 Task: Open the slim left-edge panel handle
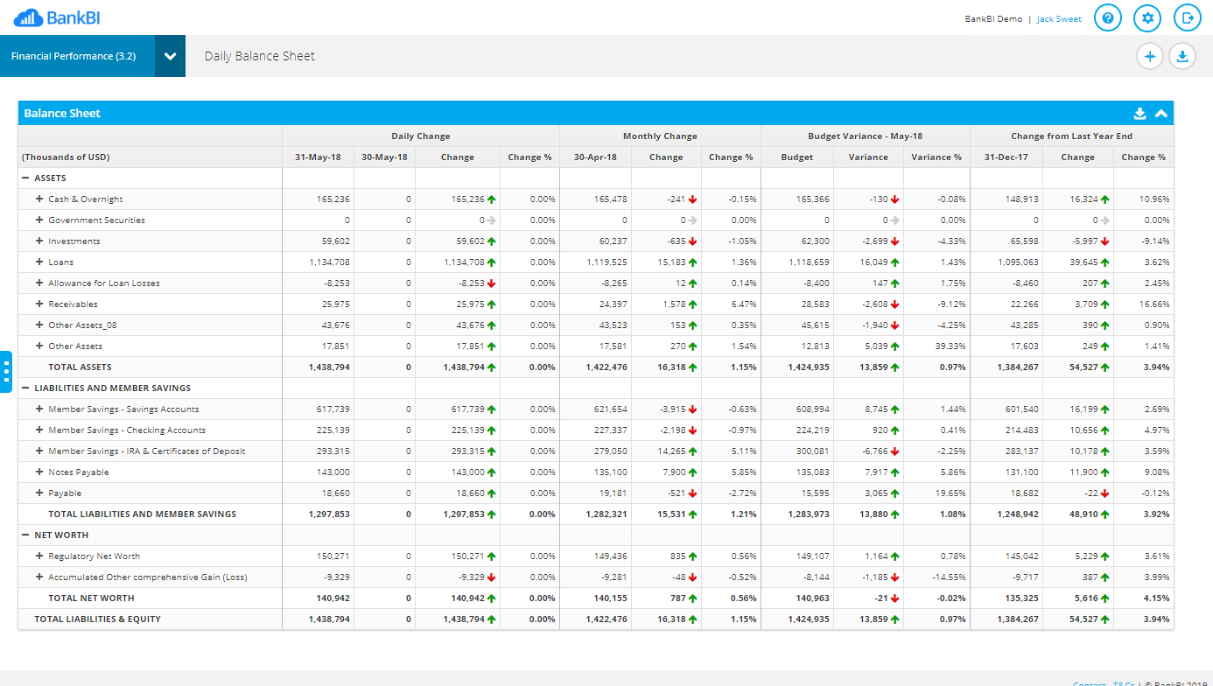(x=6, y=372)
